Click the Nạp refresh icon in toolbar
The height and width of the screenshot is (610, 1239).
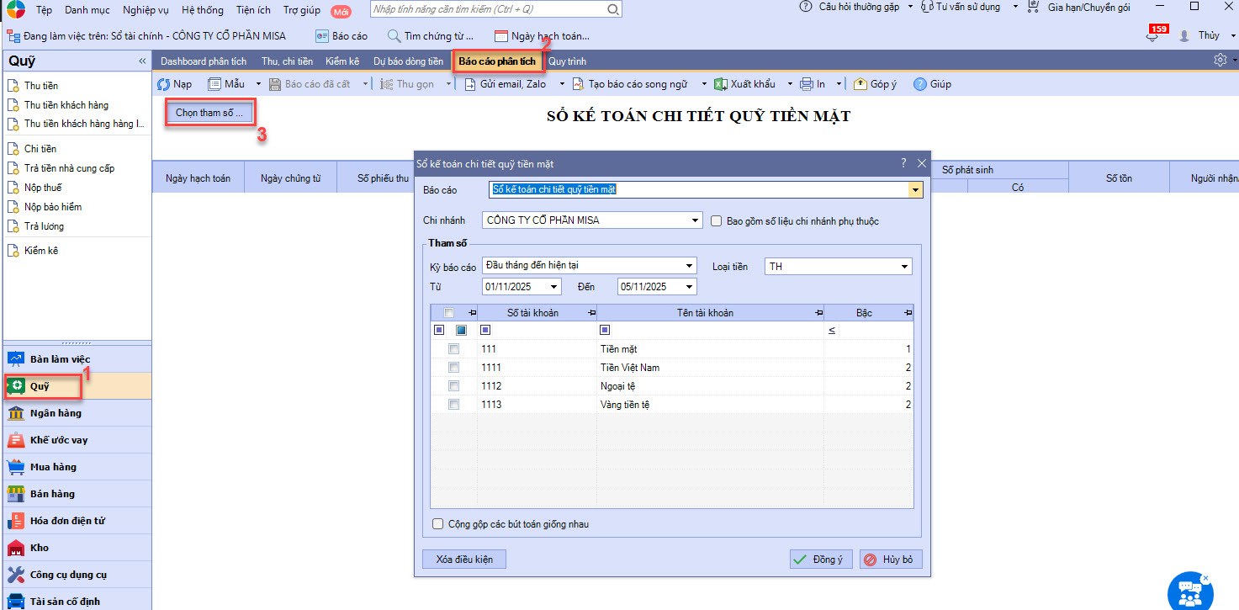164,84
